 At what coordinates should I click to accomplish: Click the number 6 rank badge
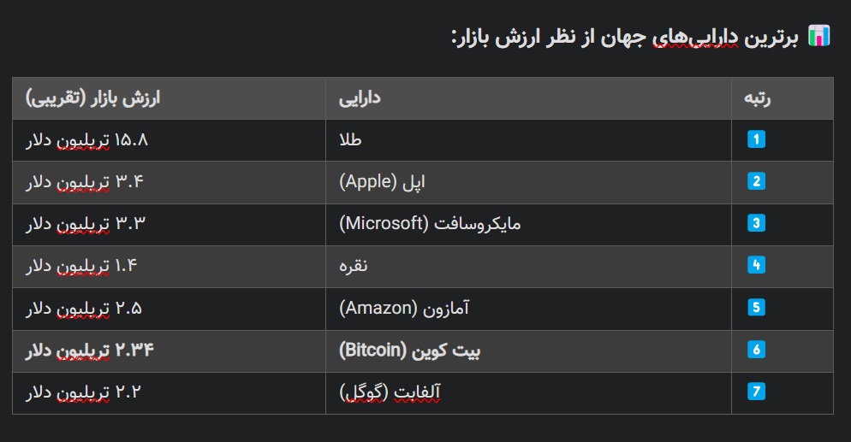pos(756,350)
